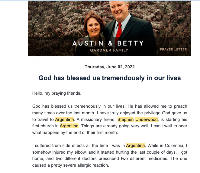Click the highlighted name 'Underwood'
The width and height of the screenshot is (200, 173).
(x=147, y=119)
